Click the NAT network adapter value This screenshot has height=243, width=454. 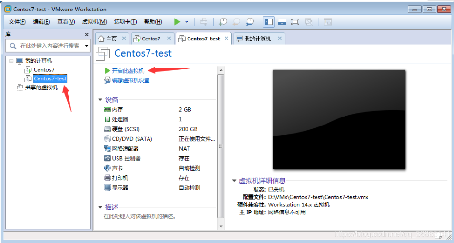(184, 149)
